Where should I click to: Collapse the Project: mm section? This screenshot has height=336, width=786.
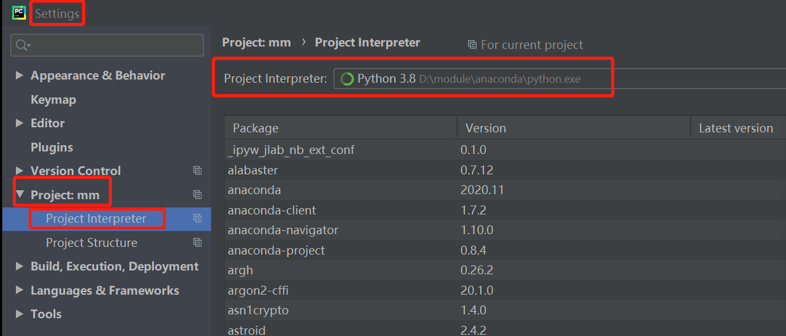20,195
